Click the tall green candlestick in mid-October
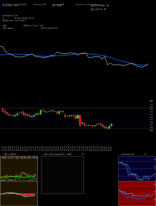The width and height of the screenshot is (156, 206). (x=41, y=112)
